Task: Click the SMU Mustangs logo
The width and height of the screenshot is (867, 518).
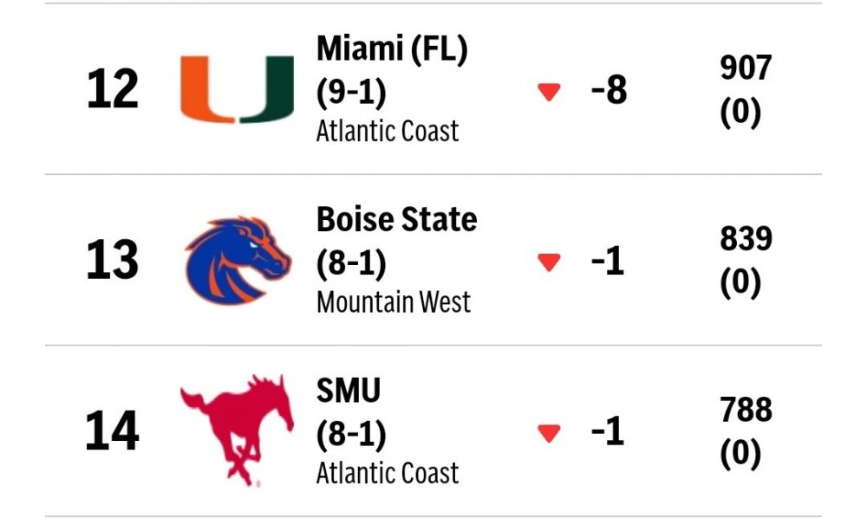Action: [x=232, y=431]
